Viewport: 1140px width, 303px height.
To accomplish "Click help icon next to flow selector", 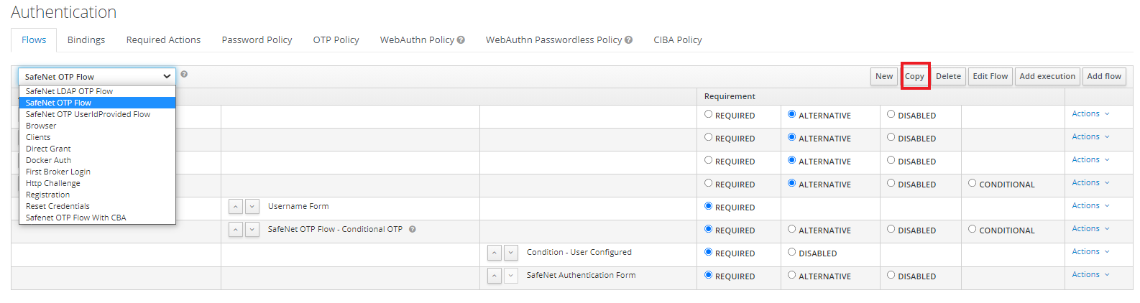I will (184, 74).
